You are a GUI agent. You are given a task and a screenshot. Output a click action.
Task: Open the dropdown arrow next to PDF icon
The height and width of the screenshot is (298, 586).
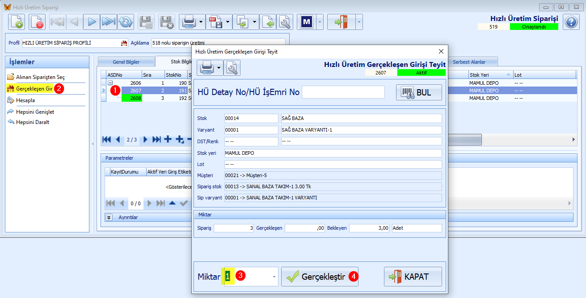pos(228,21)
